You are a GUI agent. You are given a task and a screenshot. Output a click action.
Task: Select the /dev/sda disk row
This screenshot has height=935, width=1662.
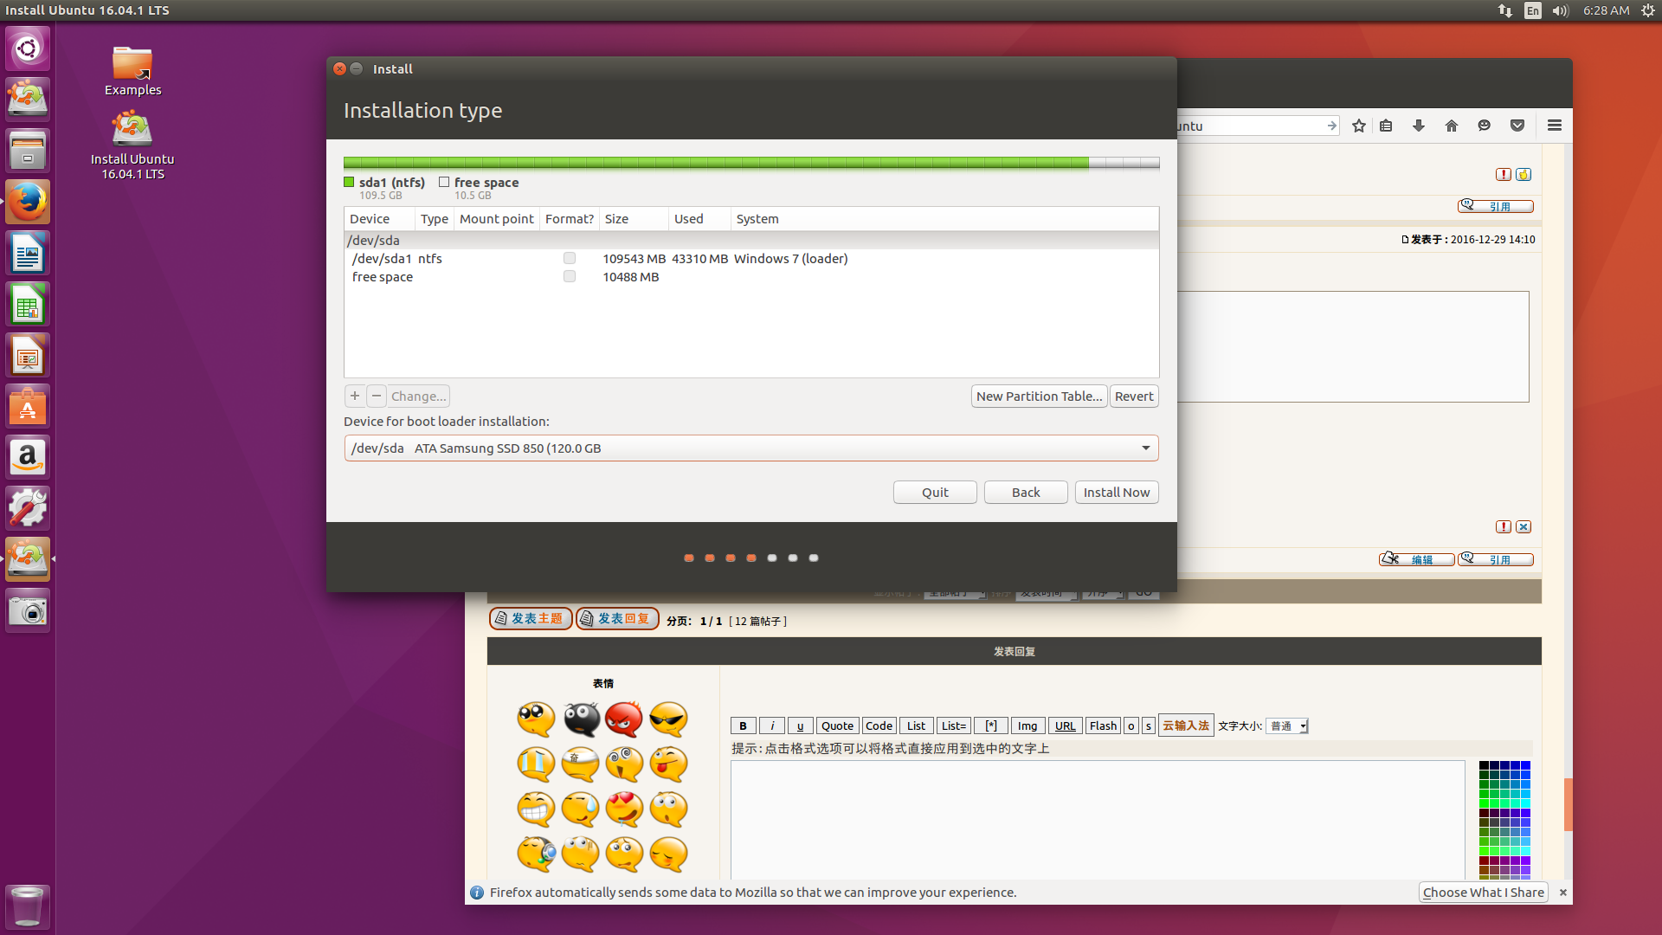(751, 240)
